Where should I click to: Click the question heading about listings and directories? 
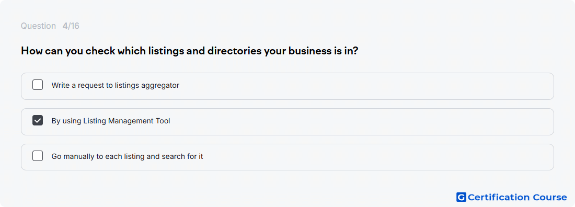coord(190,51)
